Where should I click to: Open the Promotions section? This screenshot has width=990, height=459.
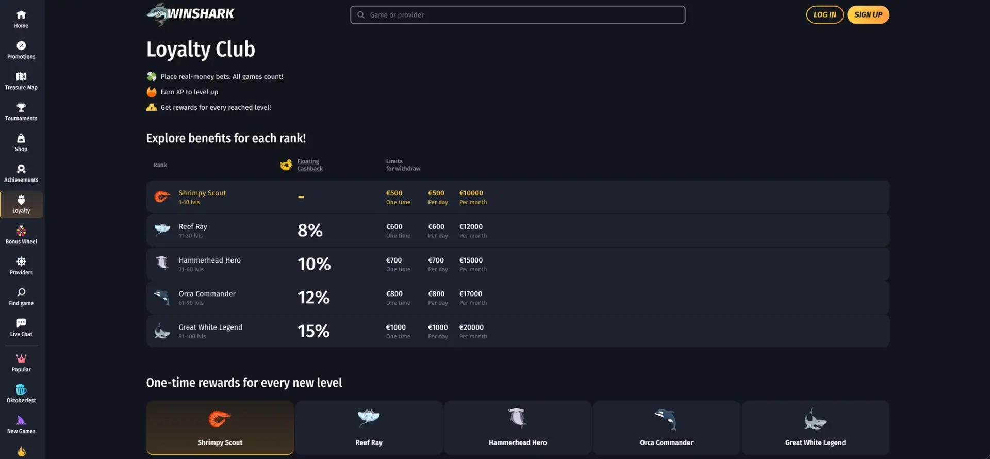tap(21, 50)
